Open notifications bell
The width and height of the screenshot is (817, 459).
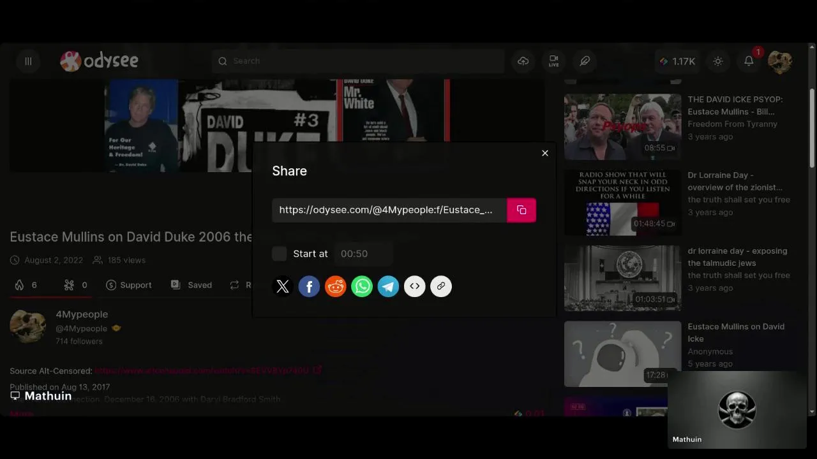click(x=749, y=61)
